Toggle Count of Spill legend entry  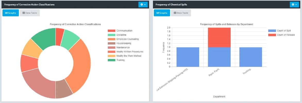tap(283, 31)
